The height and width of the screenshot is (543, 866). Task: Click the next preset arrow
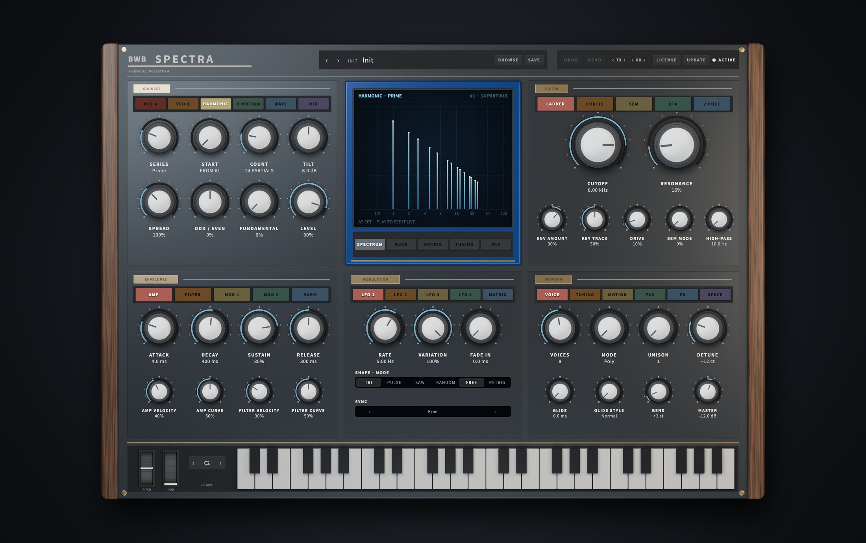(x=338, y=60)
